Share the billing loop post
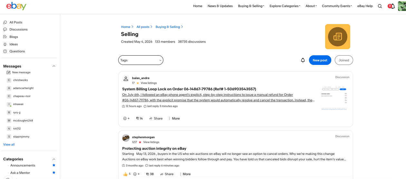The height and width of the screenshot is (179, 406). (156, 119)
